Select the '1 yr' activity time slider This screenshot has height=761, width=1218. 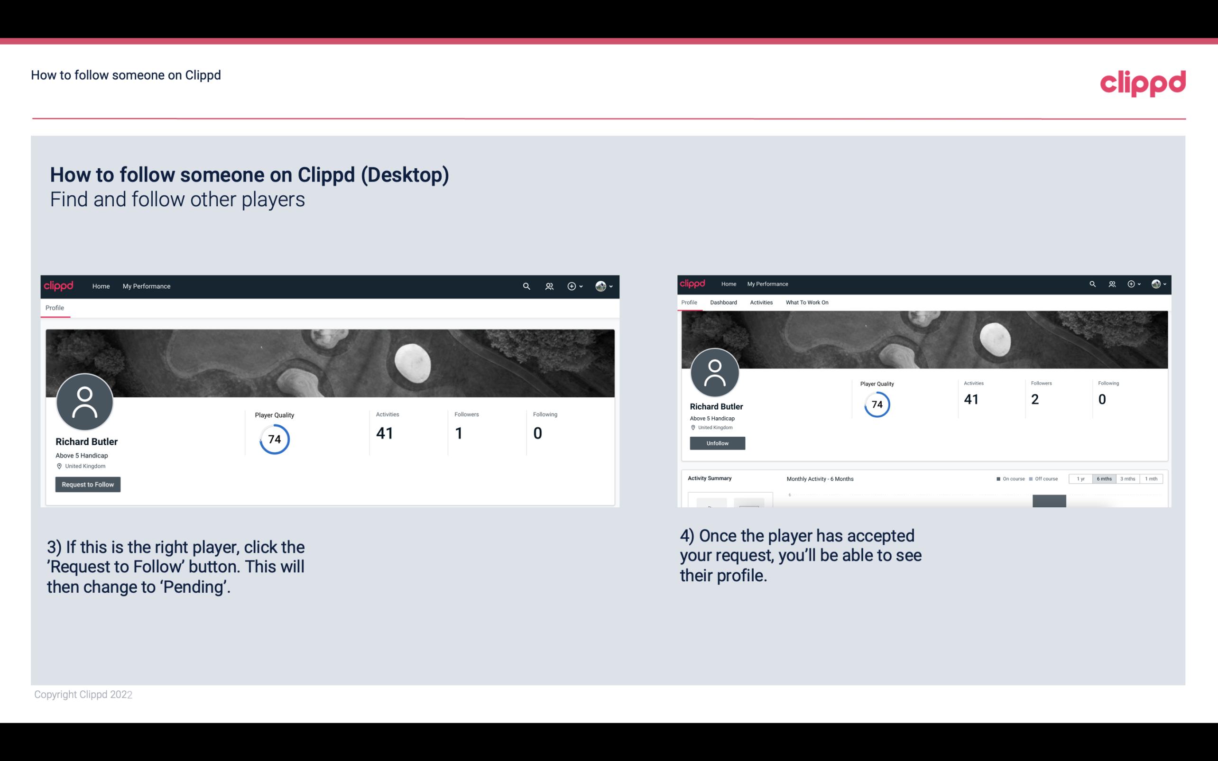[1080, 479]
